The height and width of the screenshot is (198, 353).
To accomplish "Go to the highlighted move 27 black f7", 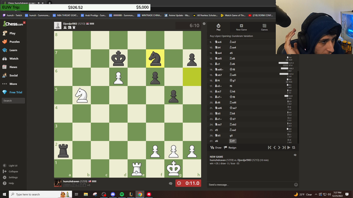I will [233, 141].
